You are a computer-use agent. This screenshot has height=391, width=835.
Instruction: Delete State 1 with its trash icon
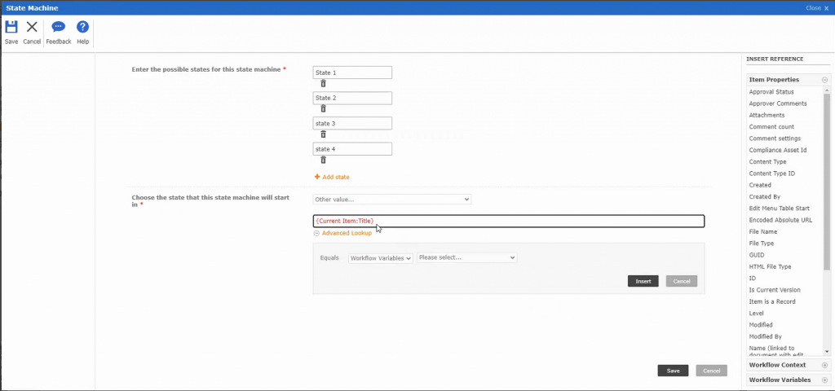[x=323, y=84]
